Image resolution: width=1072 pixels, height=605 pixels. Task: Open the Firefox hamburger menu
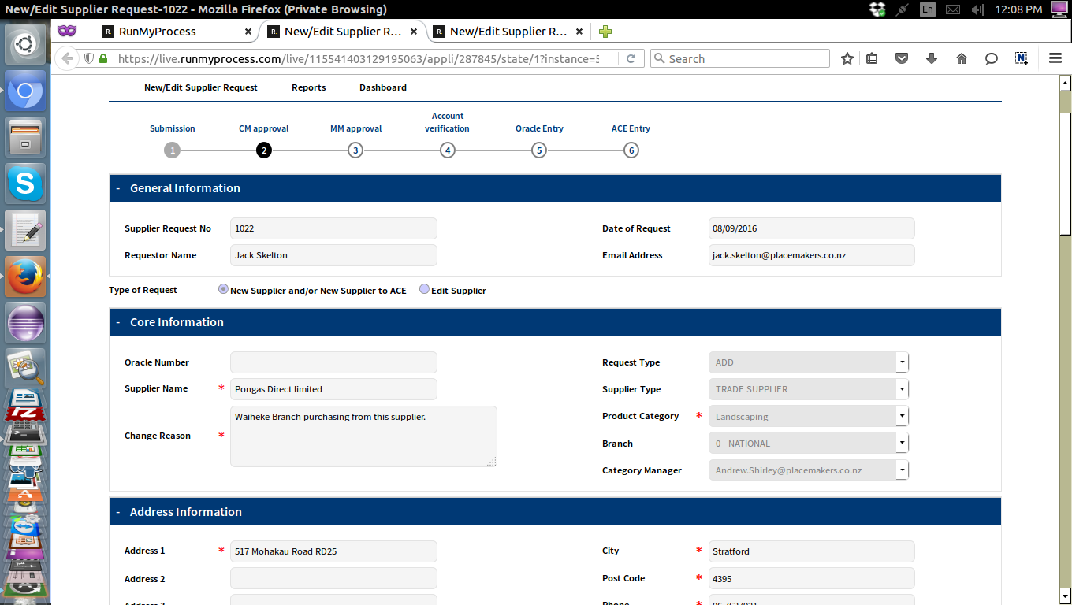point(1055,59)
